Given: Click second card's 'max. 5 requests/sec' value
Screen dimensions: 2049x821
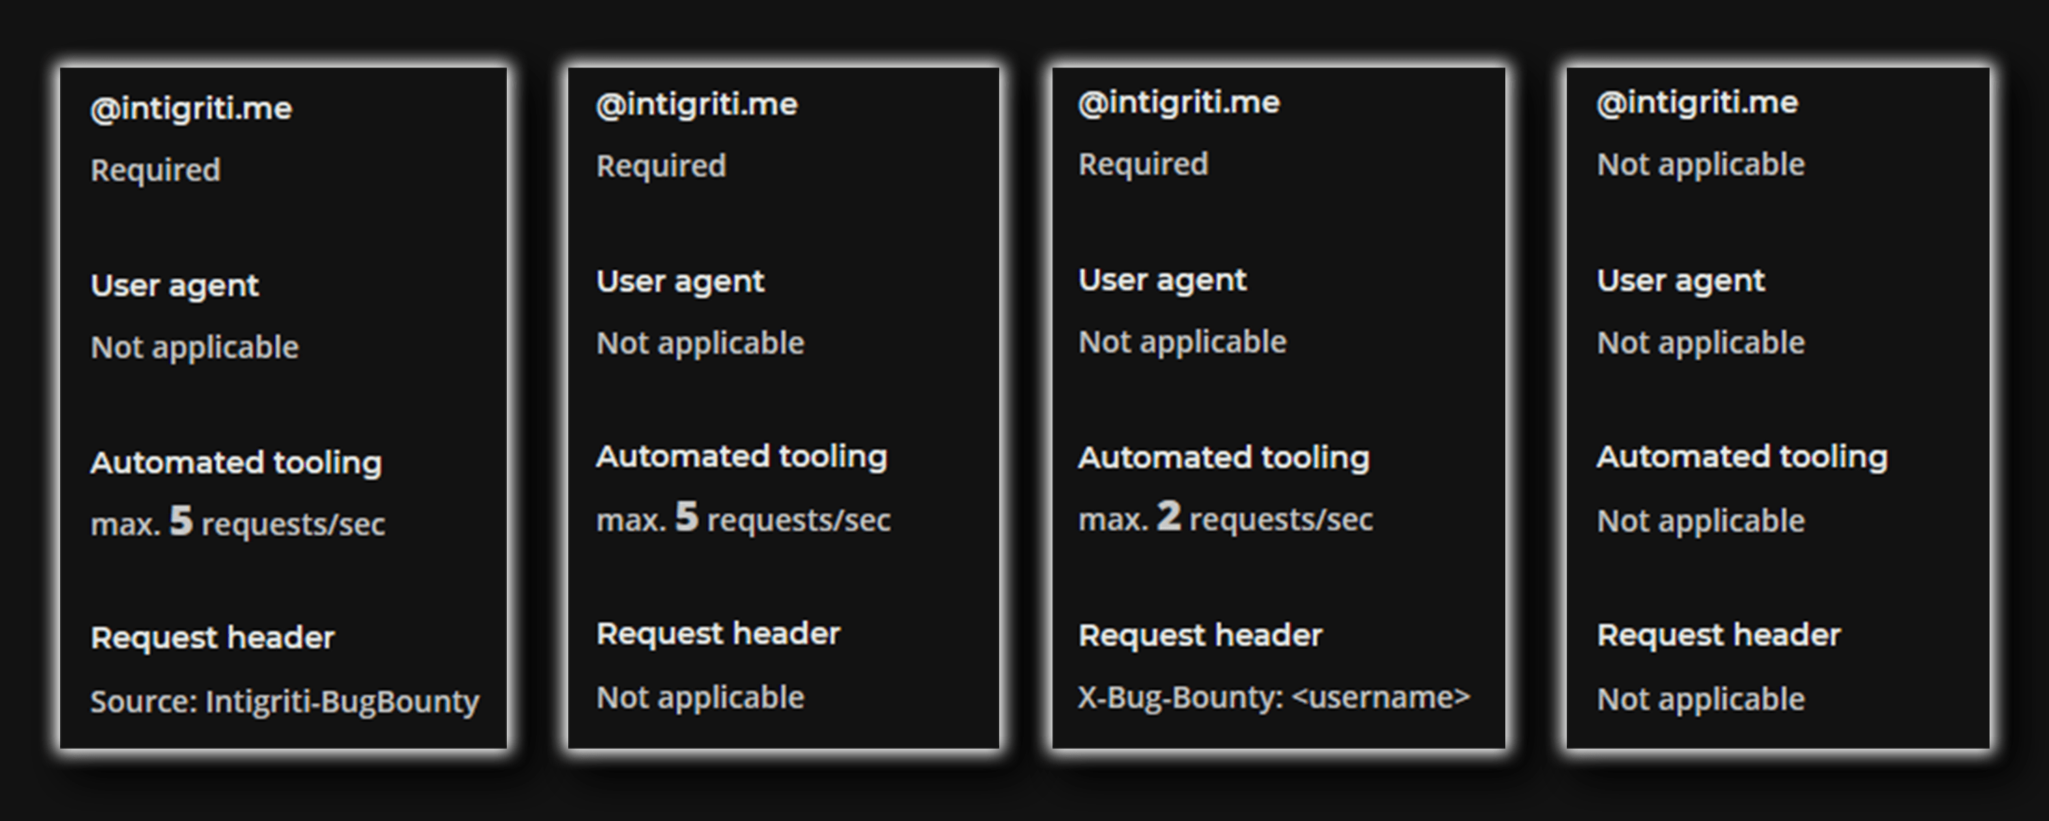Looking at the screenshot, I should click(x=744, y=518).
